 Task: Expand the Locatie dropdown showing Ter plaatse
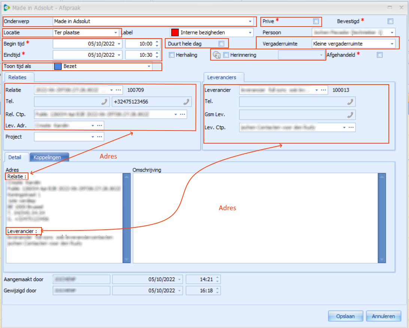(116, 33)
